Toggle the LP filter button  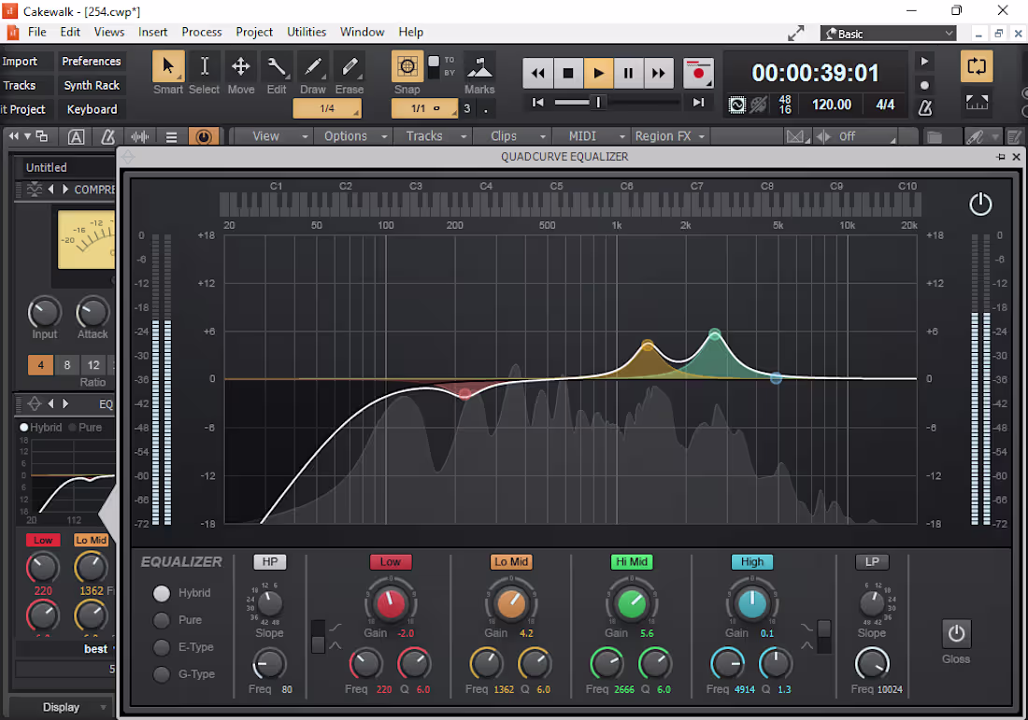tap(872, 562)
